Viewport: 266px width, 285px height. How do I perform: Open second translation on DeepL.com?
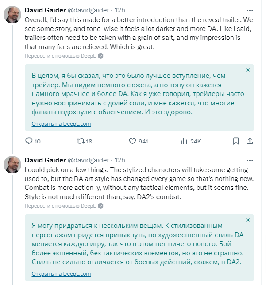click(61, 274)
